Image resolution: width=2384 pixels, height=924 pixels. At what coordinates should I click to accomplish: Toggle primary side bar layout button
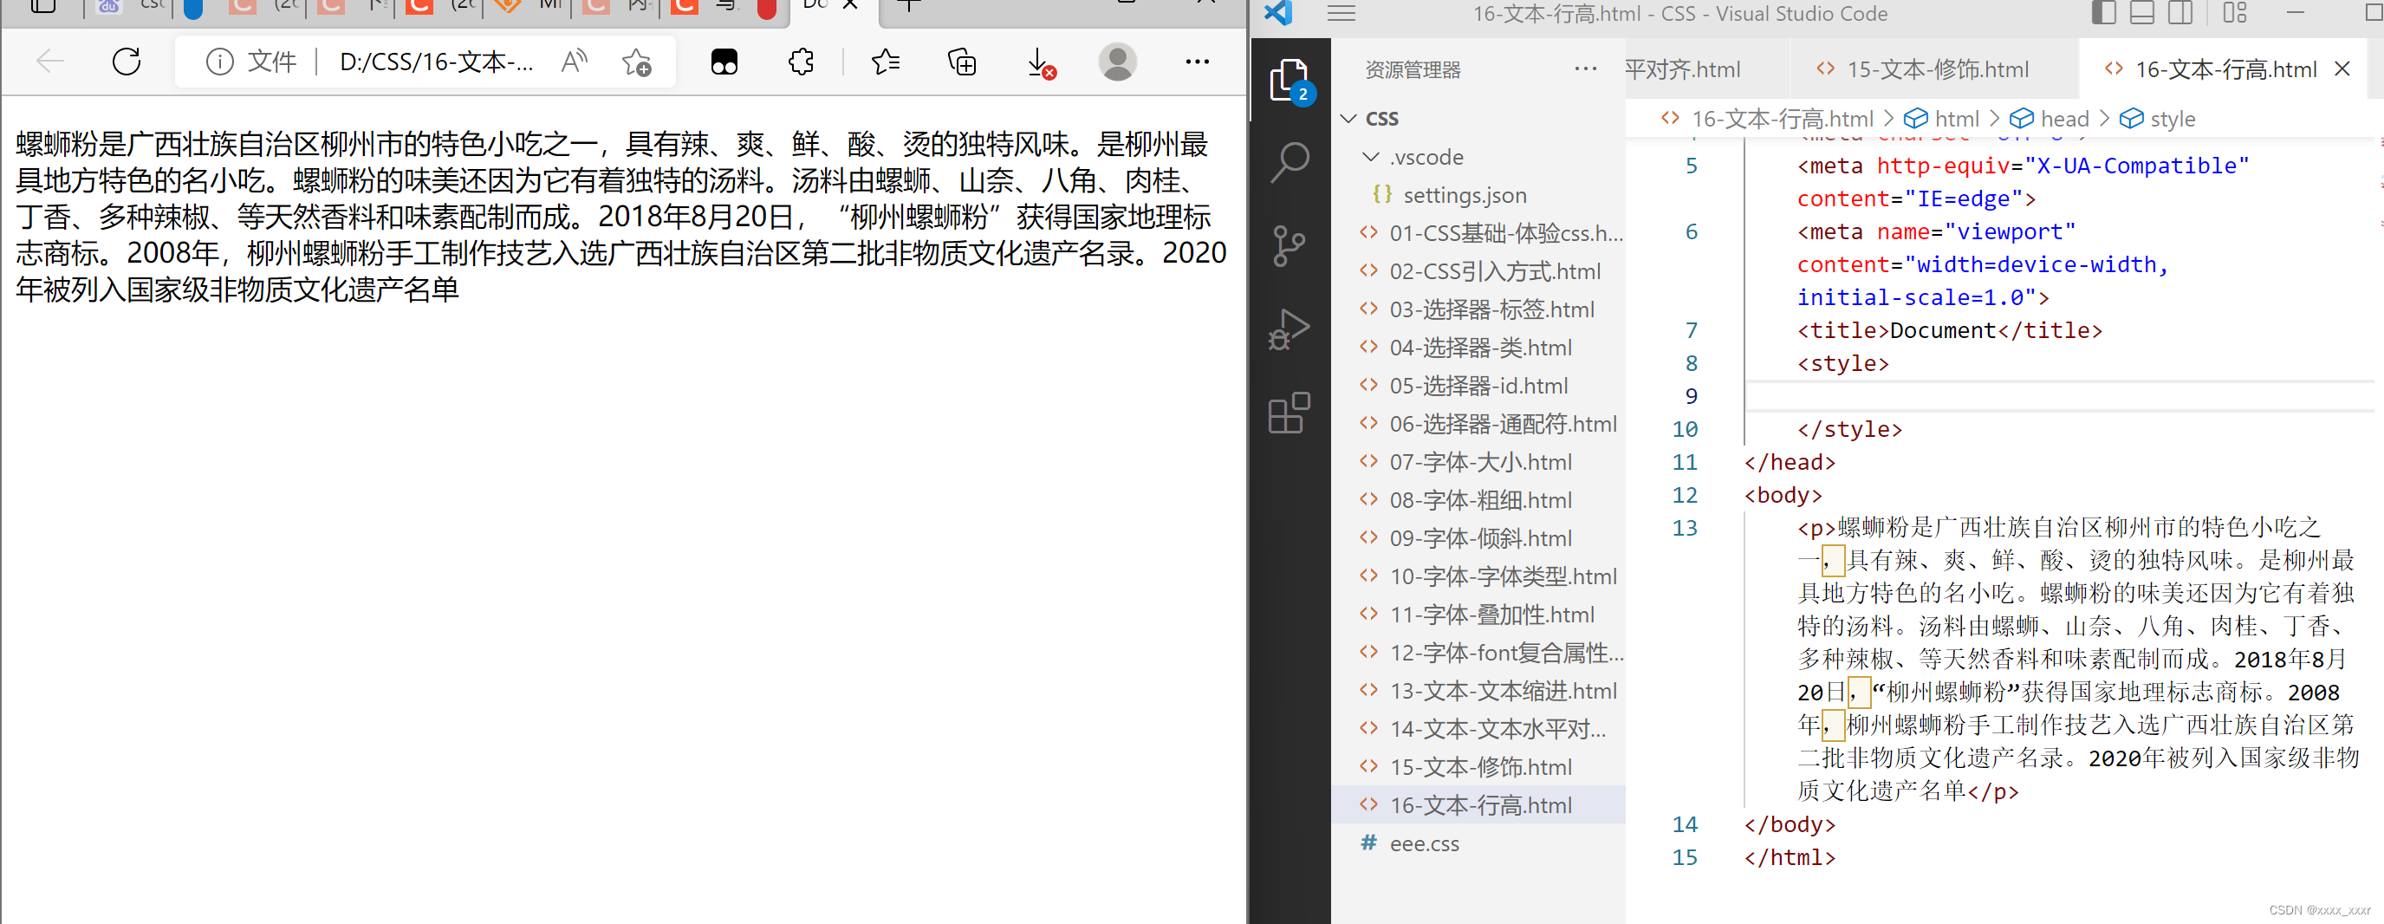click(x=2102, y=13)
